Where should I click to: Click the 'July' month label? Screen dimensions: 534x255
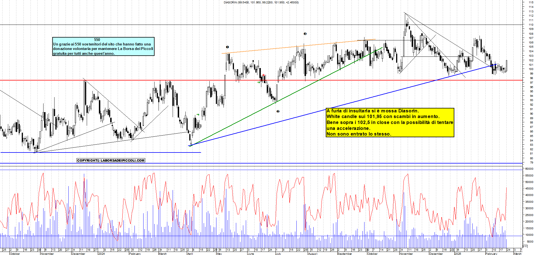[x=278, y=254]
